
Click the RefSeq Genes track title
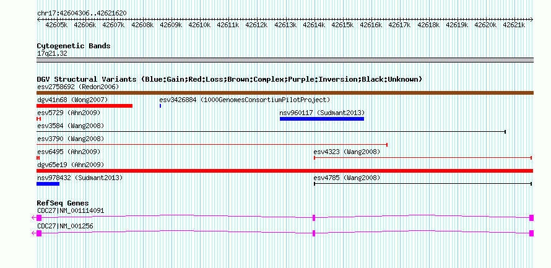coord(63,203)
